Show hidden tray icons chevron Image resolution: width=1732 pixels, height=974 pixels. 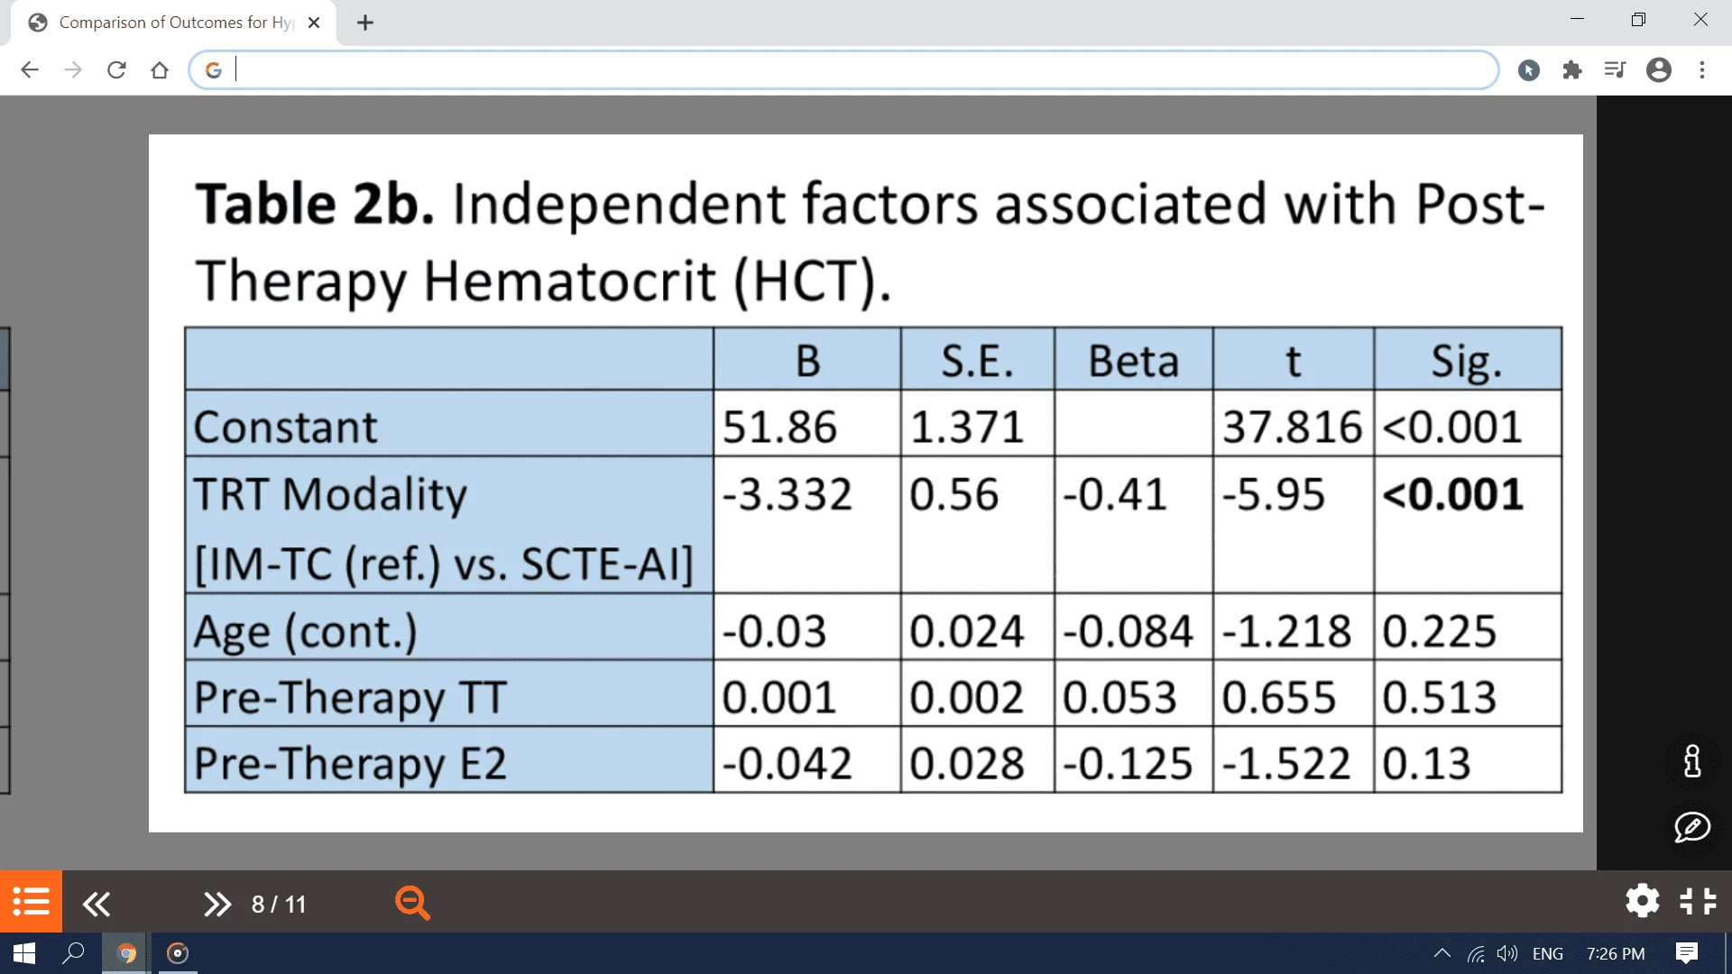pyautogui.click(x=1442, y=953)
